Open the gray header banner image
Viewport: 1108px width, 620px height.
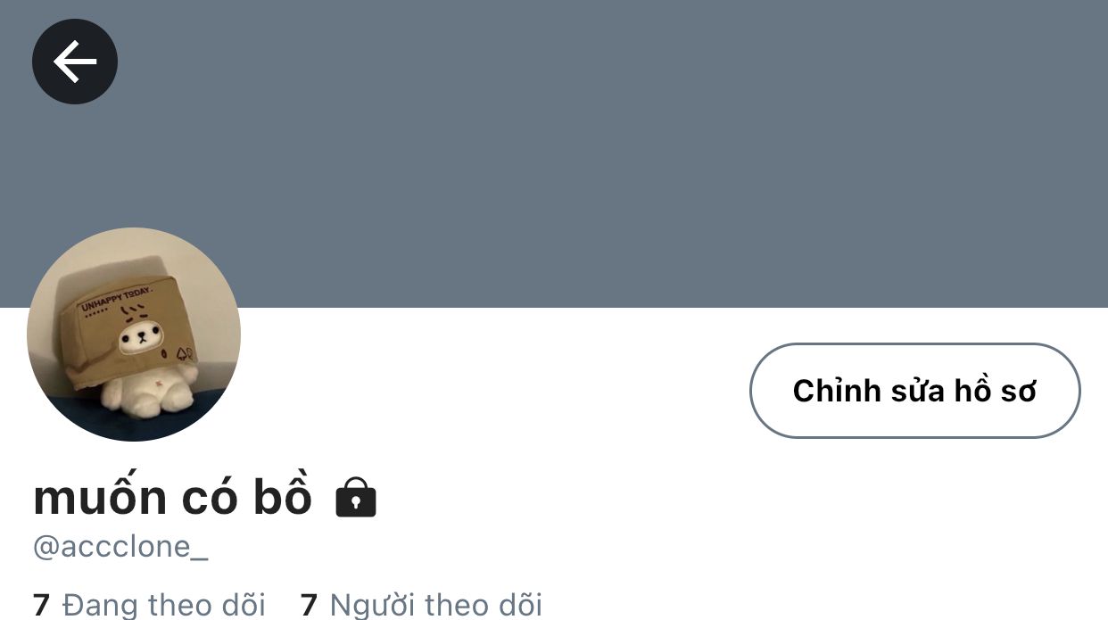tap(554, 153)
